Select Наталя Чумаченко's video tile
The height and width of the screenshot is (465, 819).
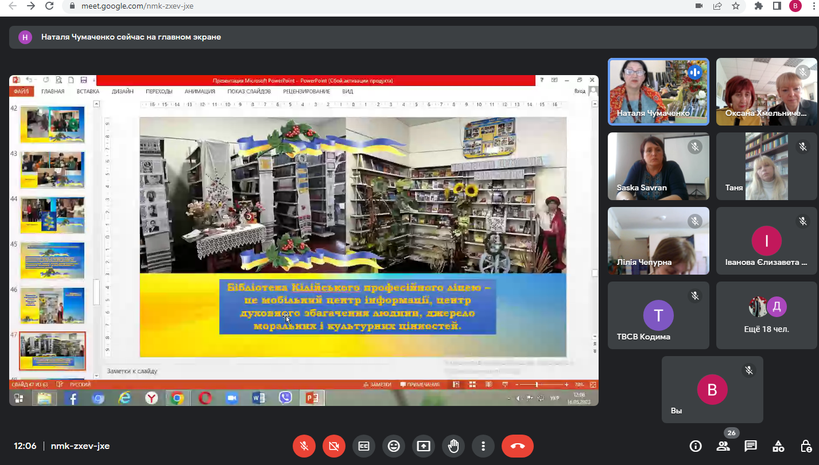[658, 92]
